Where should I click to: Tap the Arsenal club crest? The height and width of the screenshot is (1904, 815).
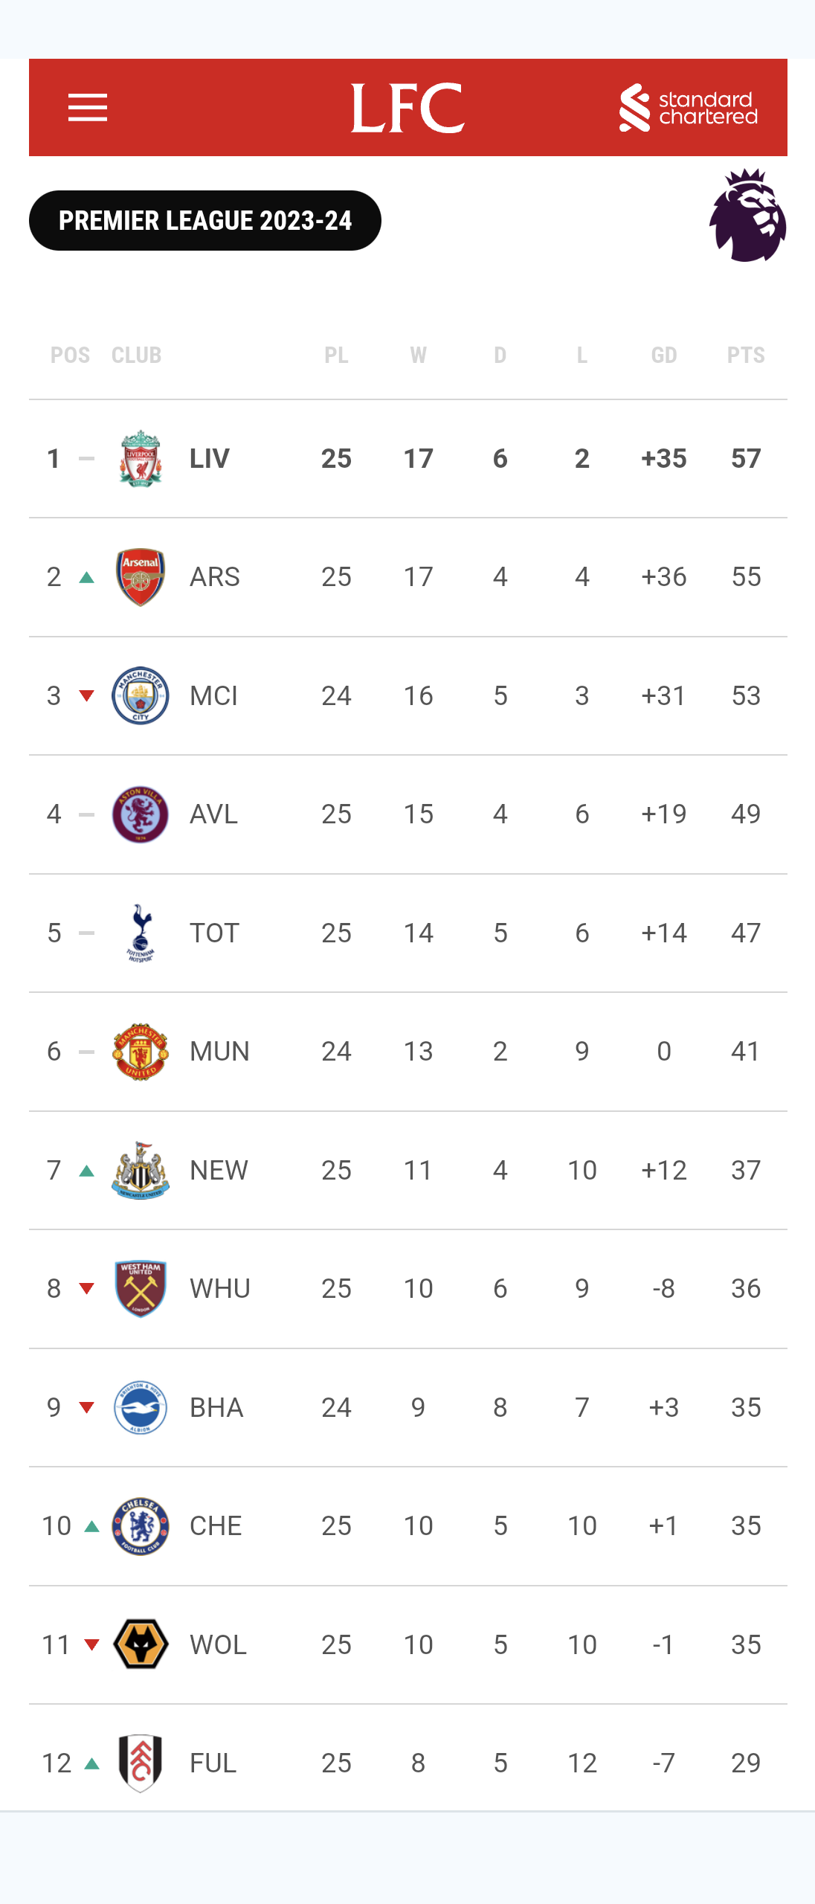tap(141, 577)
